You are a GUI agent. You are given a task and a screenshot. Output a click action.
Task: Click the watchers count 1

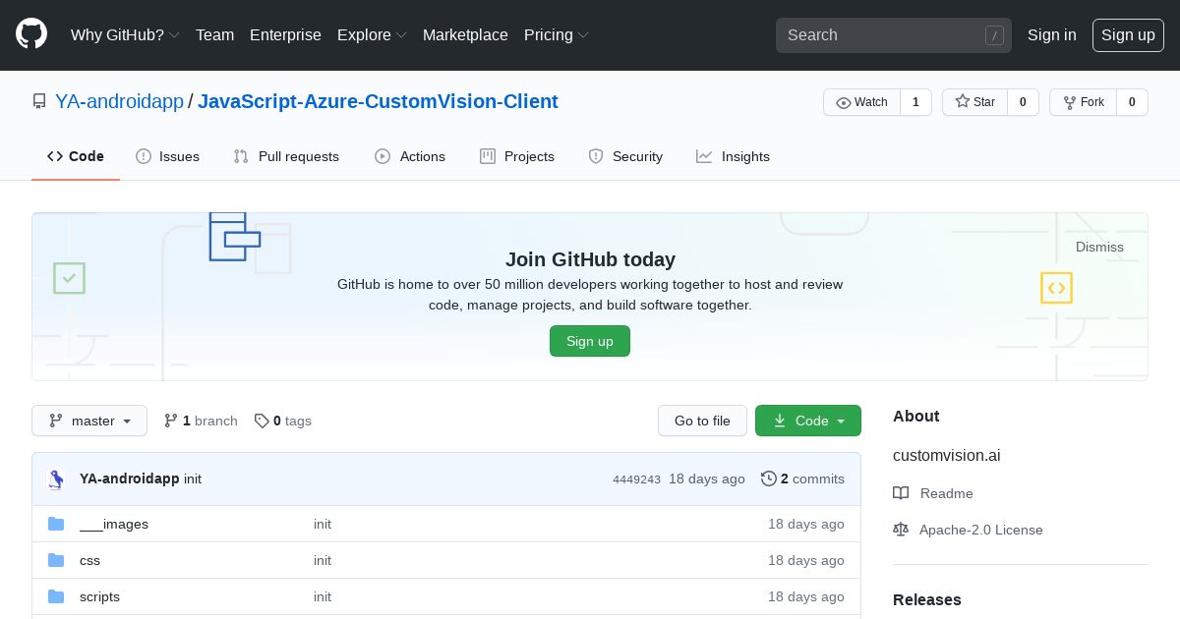(x=915, y=102)
